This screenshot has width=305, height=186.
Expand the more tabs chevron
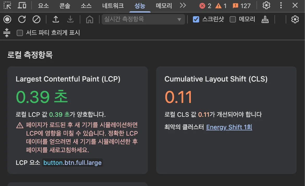click(x=183, y=5)
